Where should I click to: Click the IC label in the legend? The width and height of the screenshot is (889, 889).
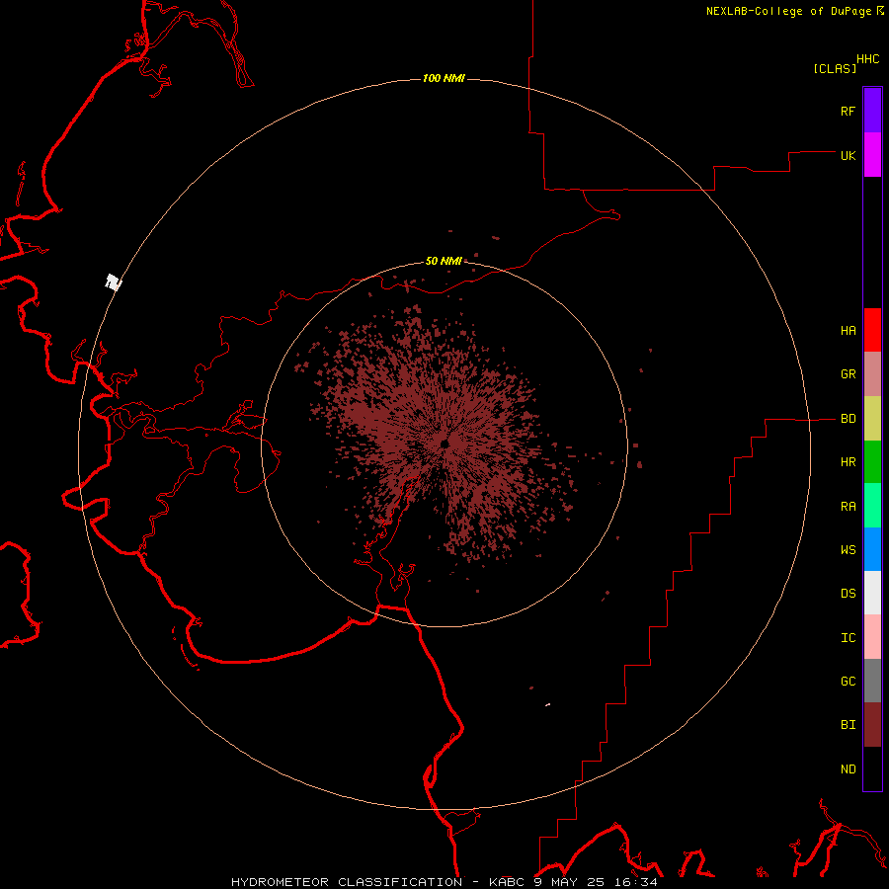[x=848, y=638]
